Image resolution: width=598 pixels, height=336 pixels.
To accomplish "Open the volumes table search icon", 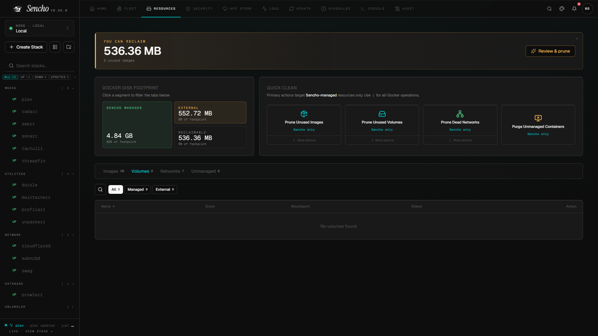I will (x=100, y=189).
